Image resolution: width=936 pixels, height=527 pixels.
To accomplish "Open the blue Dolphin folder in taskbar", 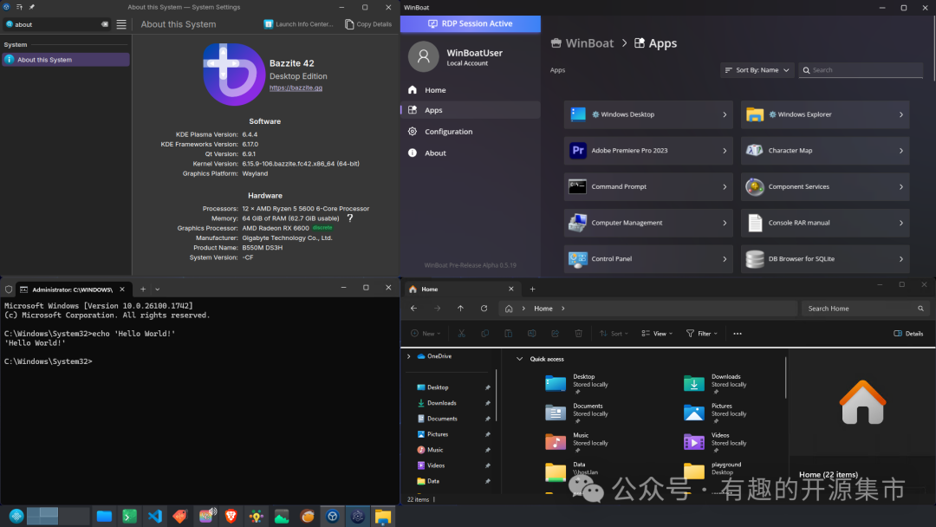I will coord(104,517).
